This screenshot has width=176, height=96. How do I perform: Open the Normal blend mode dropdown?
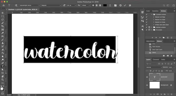click(154, 67)
